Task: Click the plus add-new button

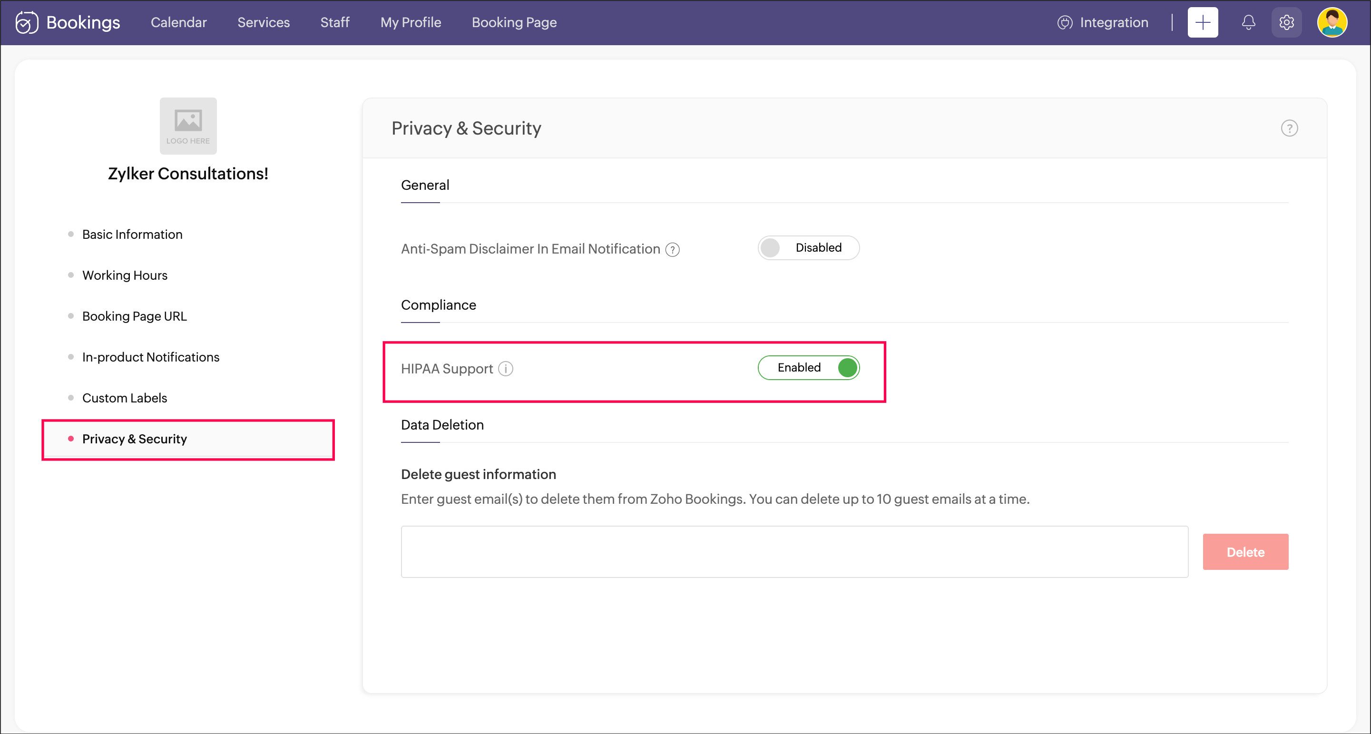Action: [1202, 22]
